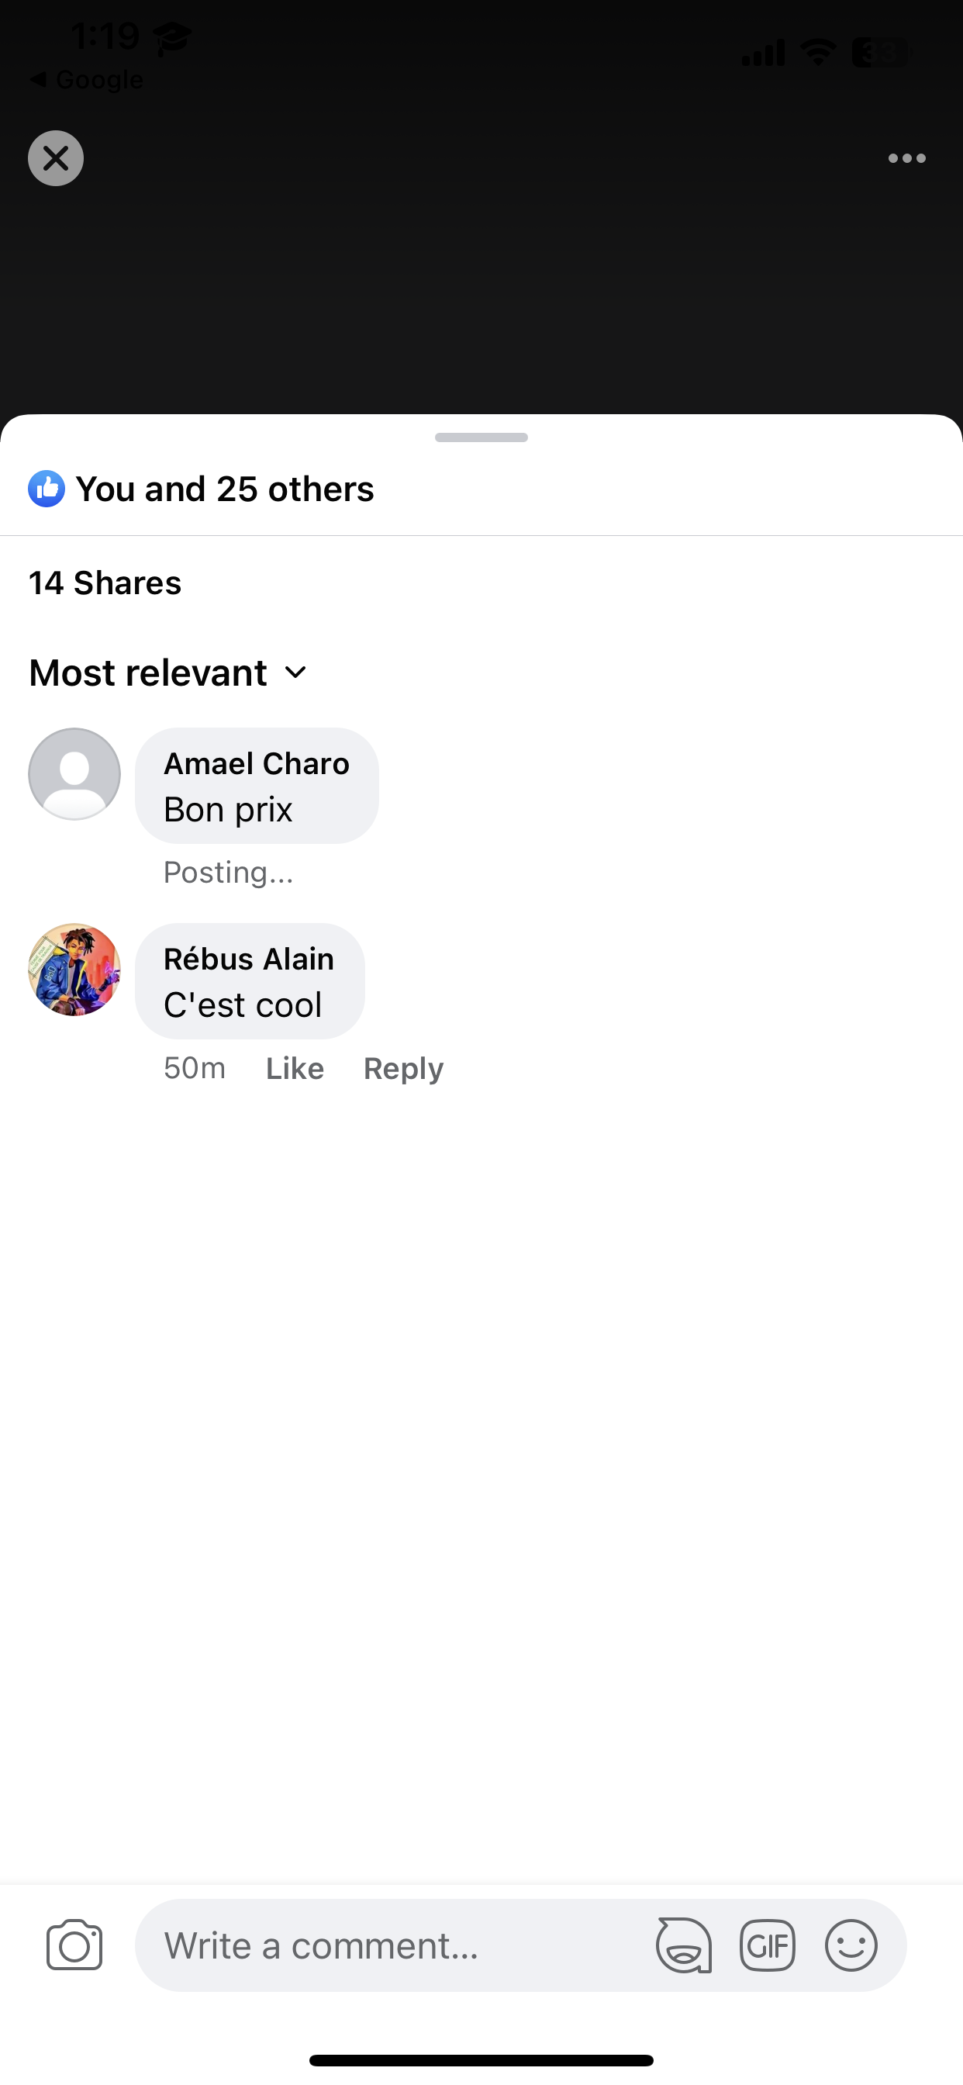963x2085 pixels.
Task: Expand the Most relevant sort dropdown
Action: click(167, 673)
